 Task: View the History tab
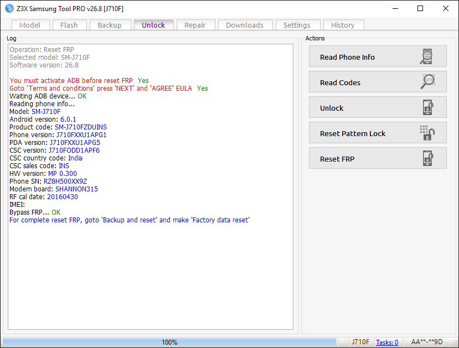tap(343, 25)
